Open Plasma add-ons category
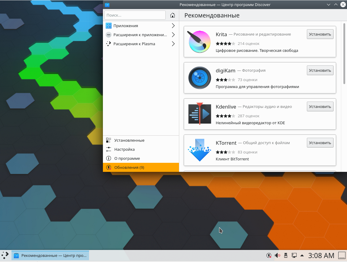Screen dimensions: 347x262 click(x=141, y=44)
